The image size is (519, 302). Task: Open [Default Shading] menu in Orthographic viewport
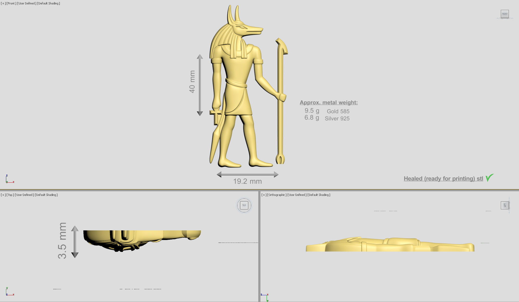pos(319,195)
